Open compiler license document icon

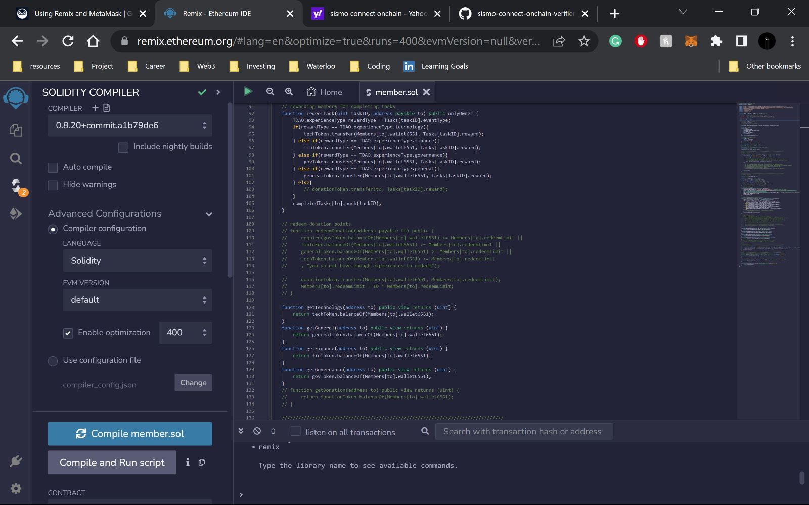pos(106,108)
